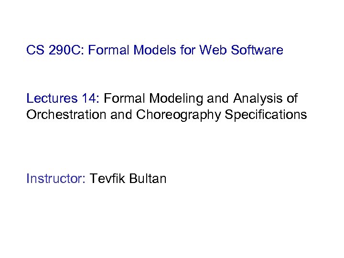Click the word "Software" in the course title
This screenshot has height=258, width=344.
click(x=256, y=50)
